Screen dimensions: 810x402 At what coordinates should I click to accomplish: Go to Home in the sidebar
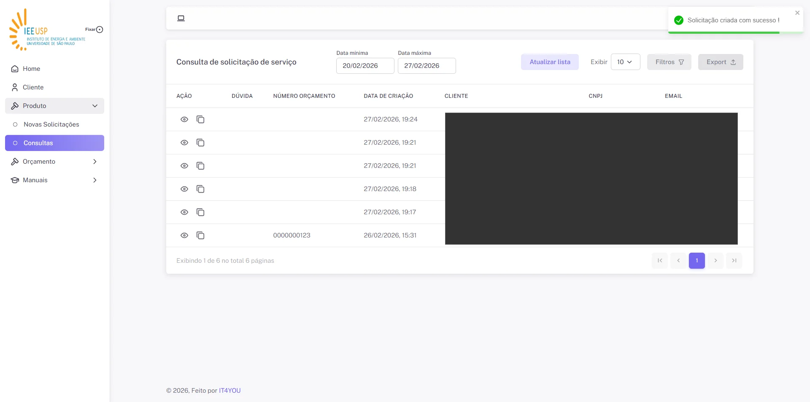[54, 69]
